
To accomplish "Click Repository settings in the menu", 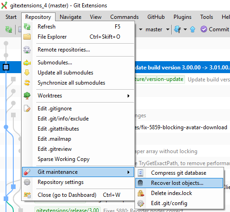I will (x=78, y=182).
